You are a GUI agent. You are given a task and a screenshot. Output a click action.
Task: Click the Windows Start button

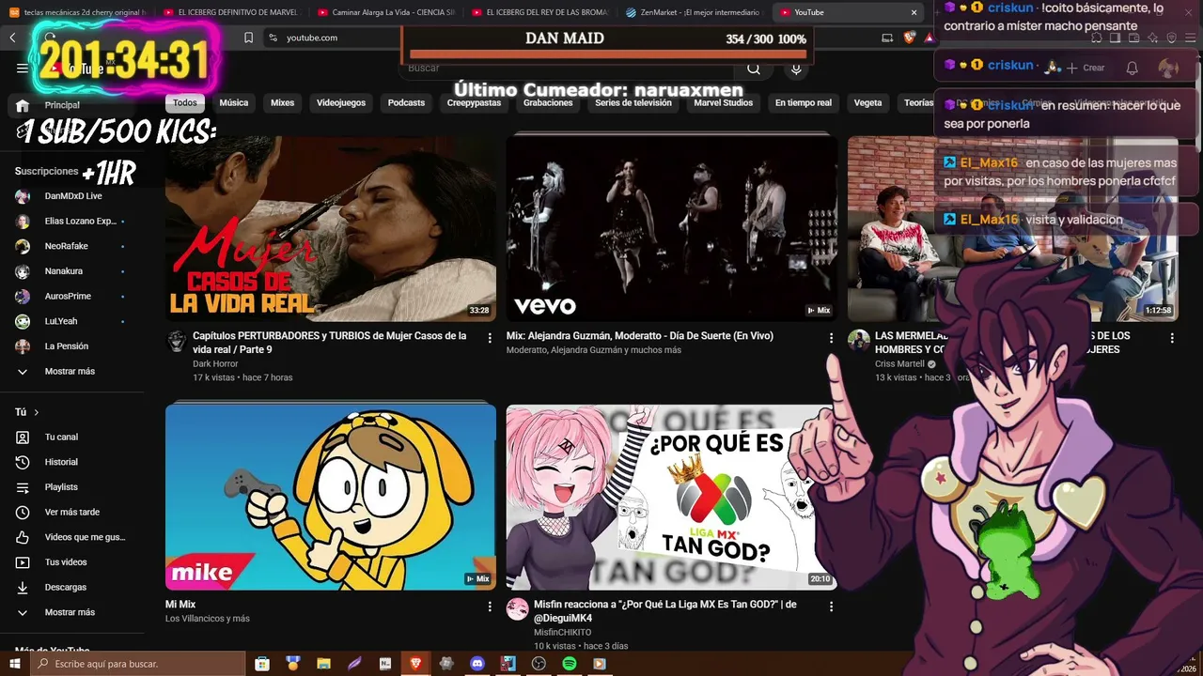pyautogui.click(x=15, y=664)
